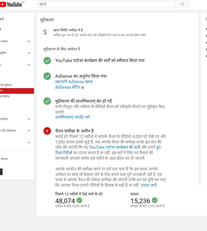The height and width of the screenshot is (231, 207).
Task: Click the dollar sign account status icon
Action: point(45,32)
